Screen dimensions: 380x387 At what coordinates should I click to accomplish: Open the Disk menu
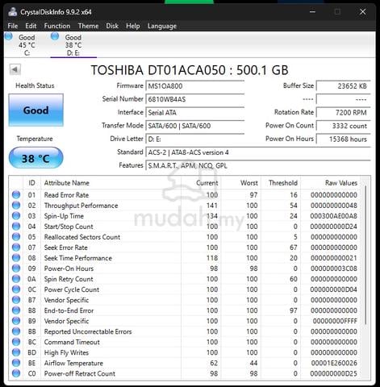[x=112, y=26]
